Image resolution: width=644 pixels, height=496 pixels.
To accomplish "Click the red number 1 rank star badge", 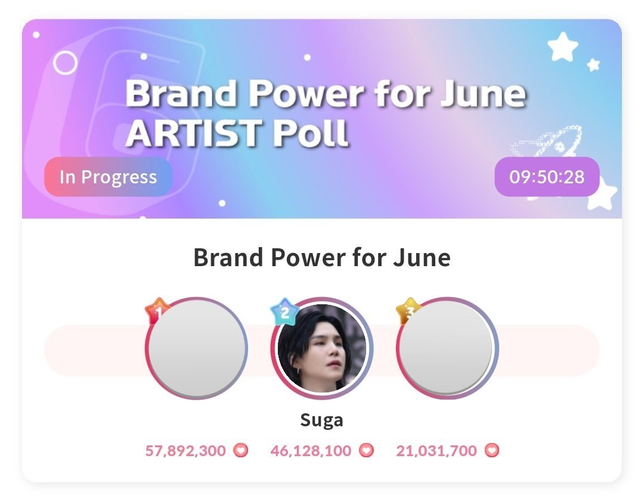I will 157,311.
